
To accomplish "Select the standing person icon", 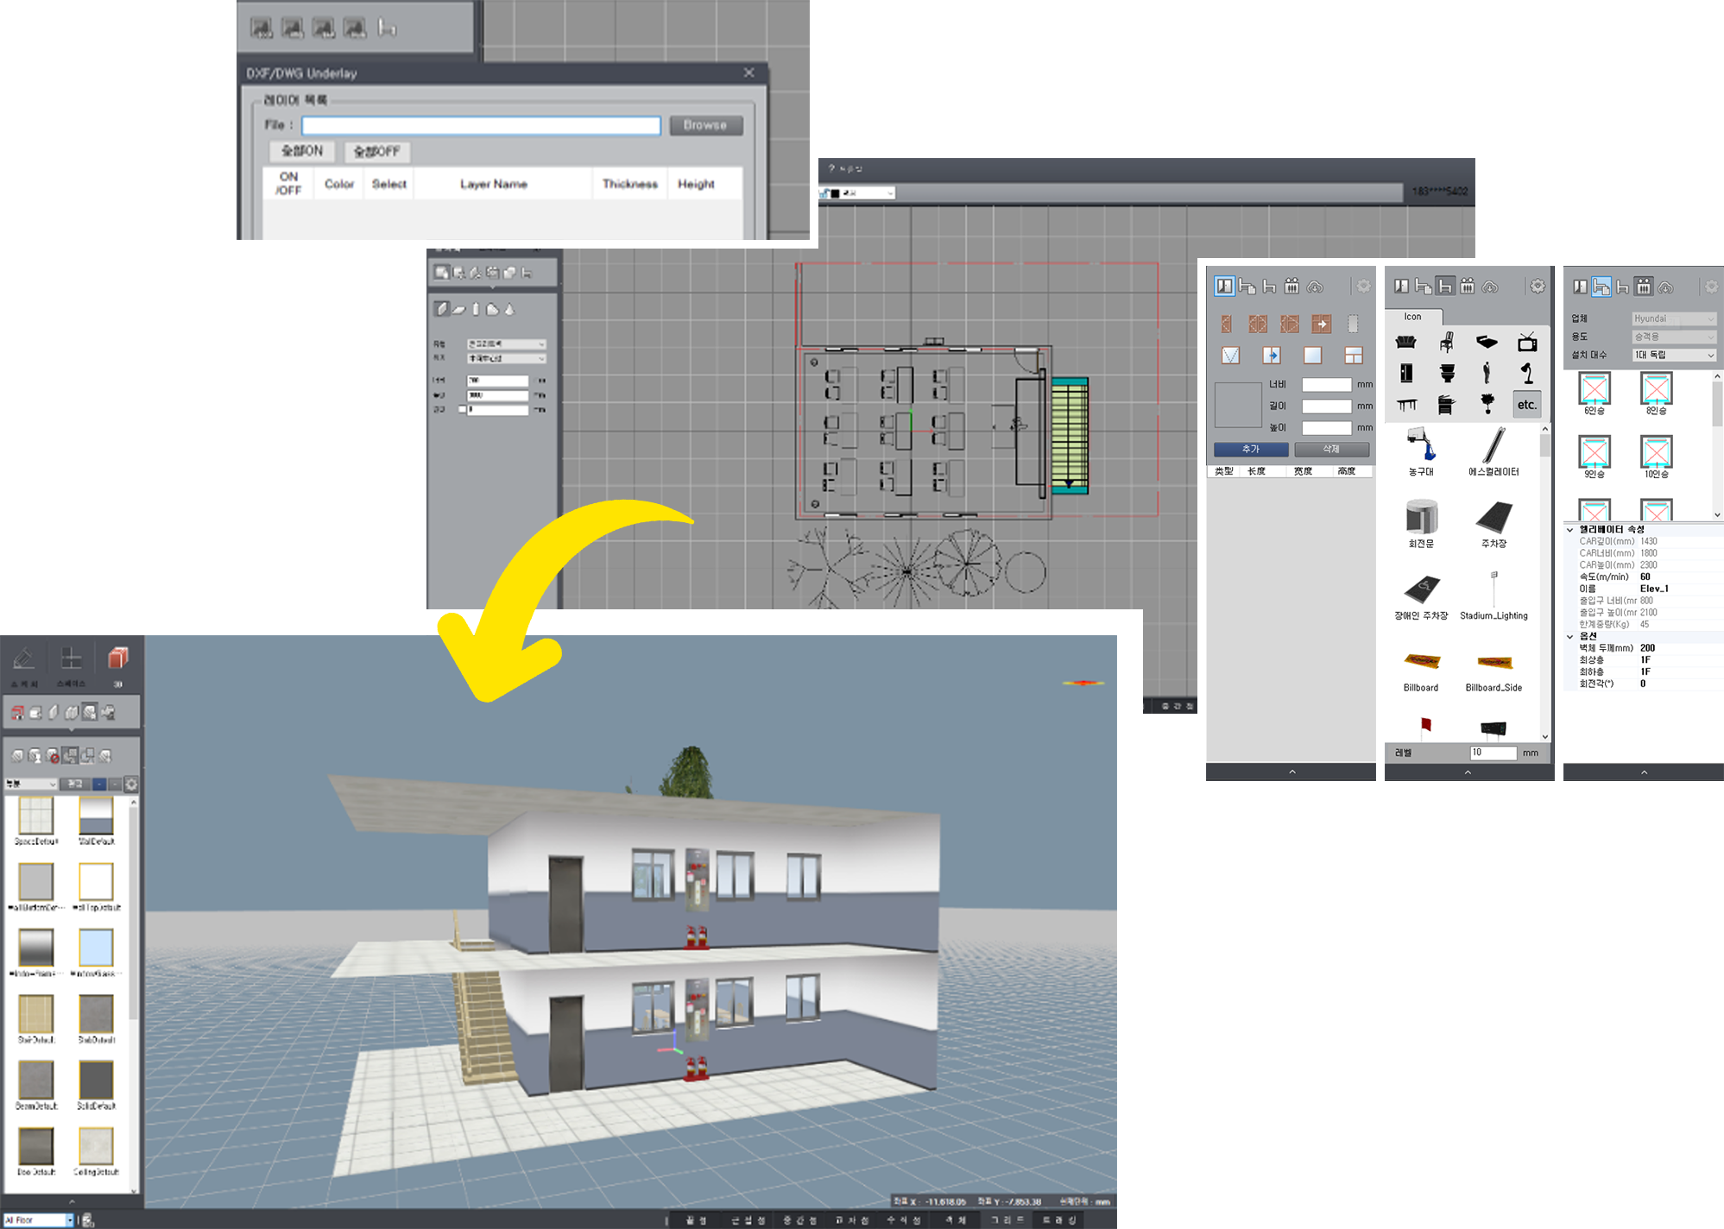I will click(x=1487, y=373).
